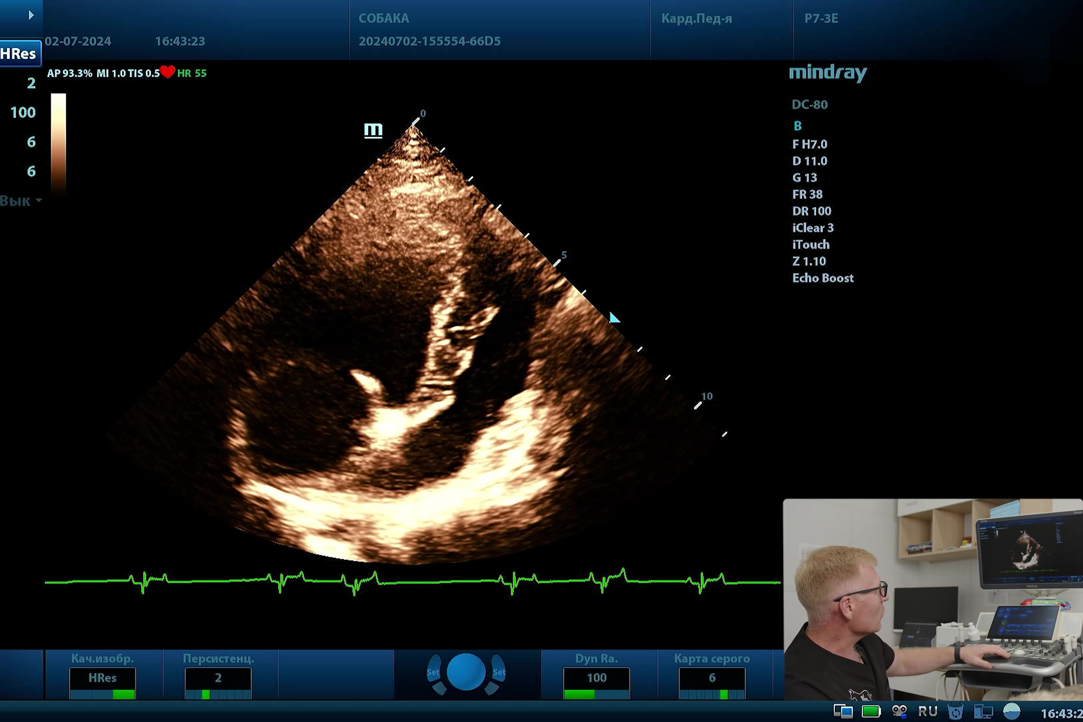
Task: Select the HRes tab on left edge
Action: pos(19,53)
